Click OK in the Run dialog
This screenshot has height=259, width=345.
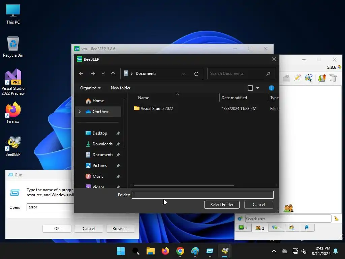[57, 229]
